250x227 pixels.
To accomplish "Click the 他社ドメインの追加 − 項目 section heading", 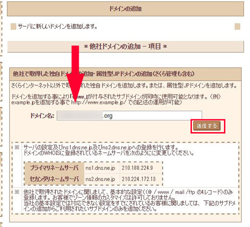I will click(x=125, y=47).
